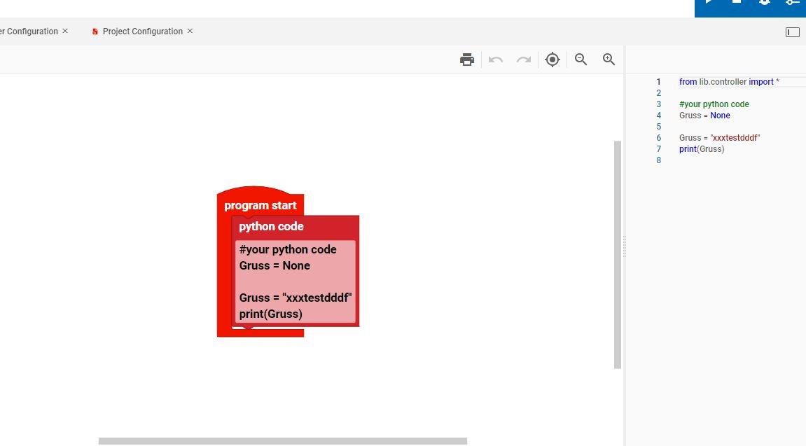Redo the last undone action
Viewport: 806px width, 446px height.
pos(524,60)
